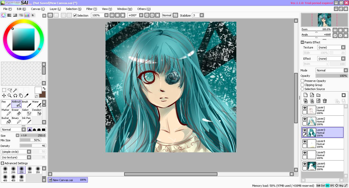Select the 300 brush size preset
This screenshot has width=349, height=188.
pos(30,170)
